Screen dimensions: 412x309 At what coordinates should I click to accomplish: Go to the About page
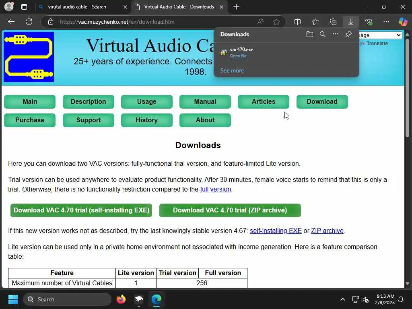click(x=205, y=120)
